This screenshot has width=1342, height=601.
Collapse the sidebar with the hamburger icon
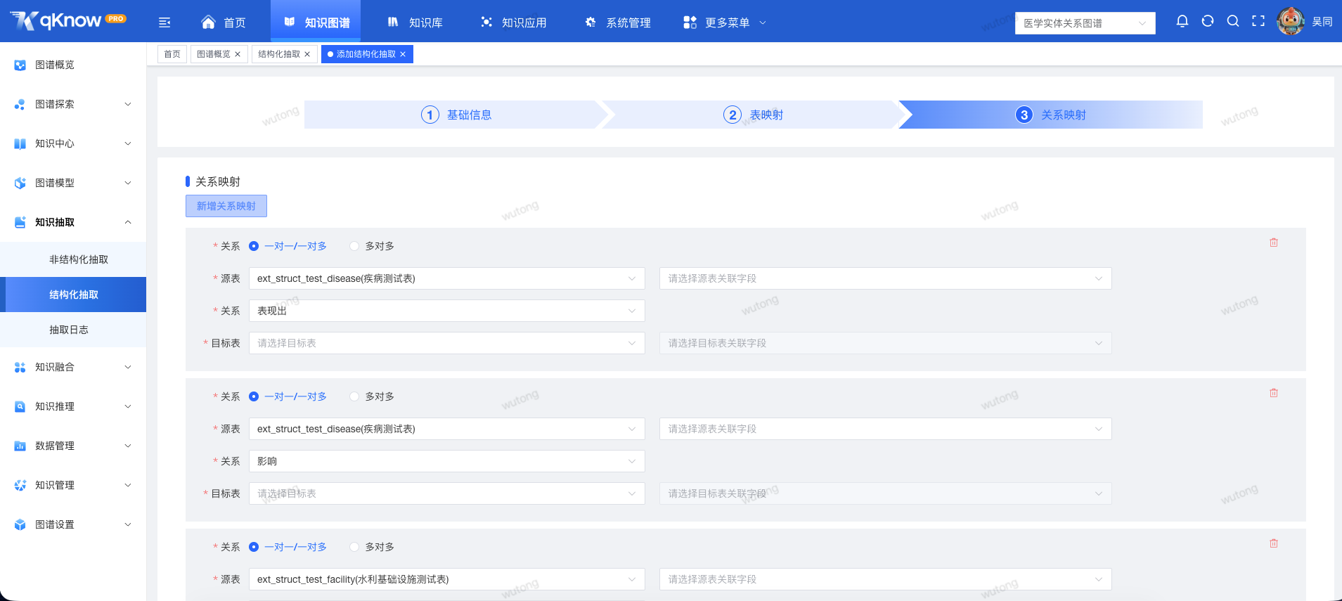click(164, 22)
